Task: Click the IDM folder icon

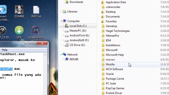Action: (x=103, y=40)
